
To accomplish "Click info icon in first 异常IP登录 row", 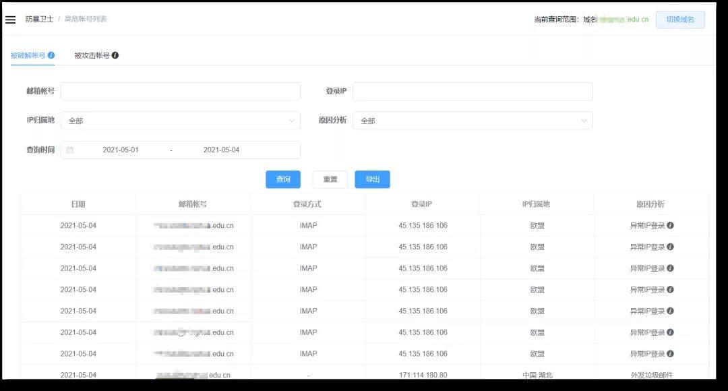I will click(x=669, y=225).
